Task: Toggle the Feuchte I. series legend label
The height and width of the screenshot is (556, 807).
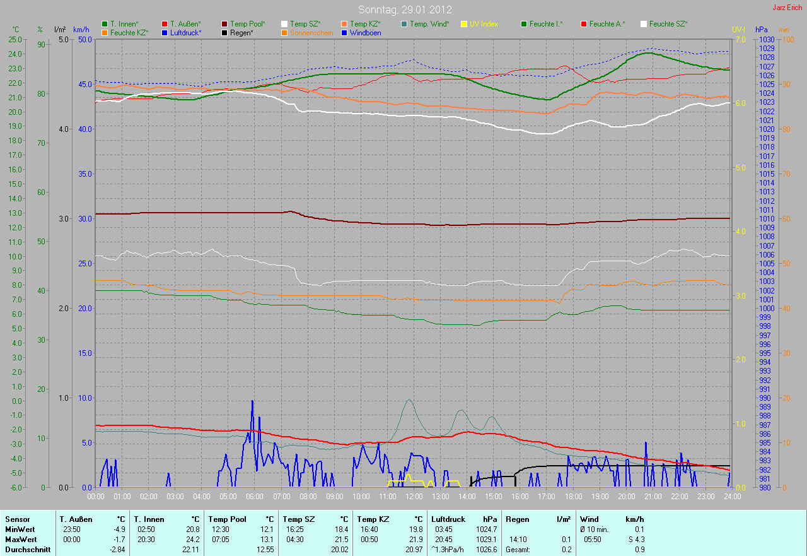Action: pos(546,24)
